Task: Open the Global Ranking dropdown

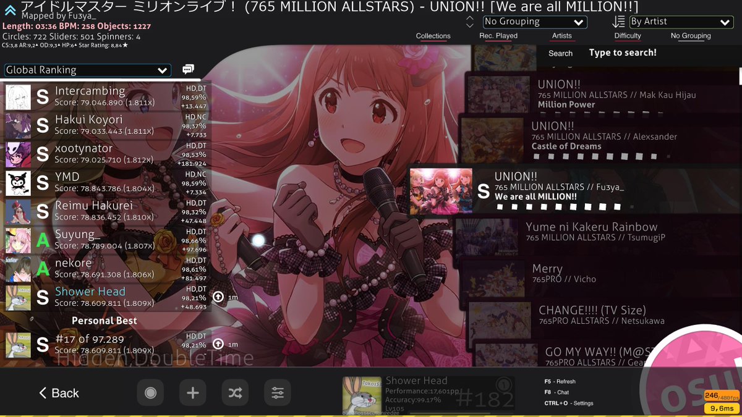Action: (x=87, y=70)
